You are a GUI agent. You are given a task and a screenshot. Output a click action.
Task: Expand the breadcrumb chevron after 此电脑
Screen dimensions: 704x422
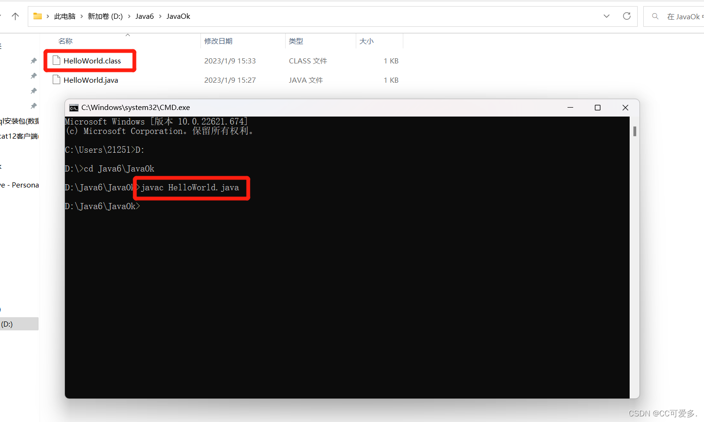81,16
